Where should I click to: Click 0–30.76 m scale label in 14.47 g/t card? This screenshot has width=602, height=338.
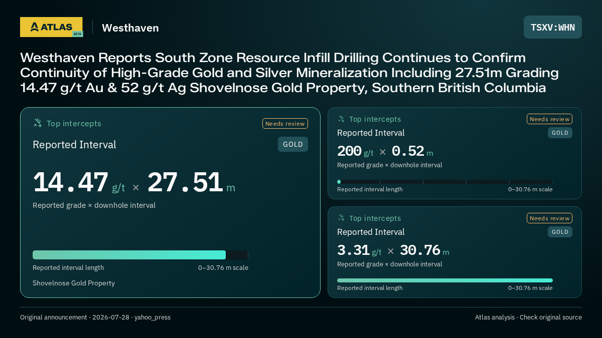(223, 267)
